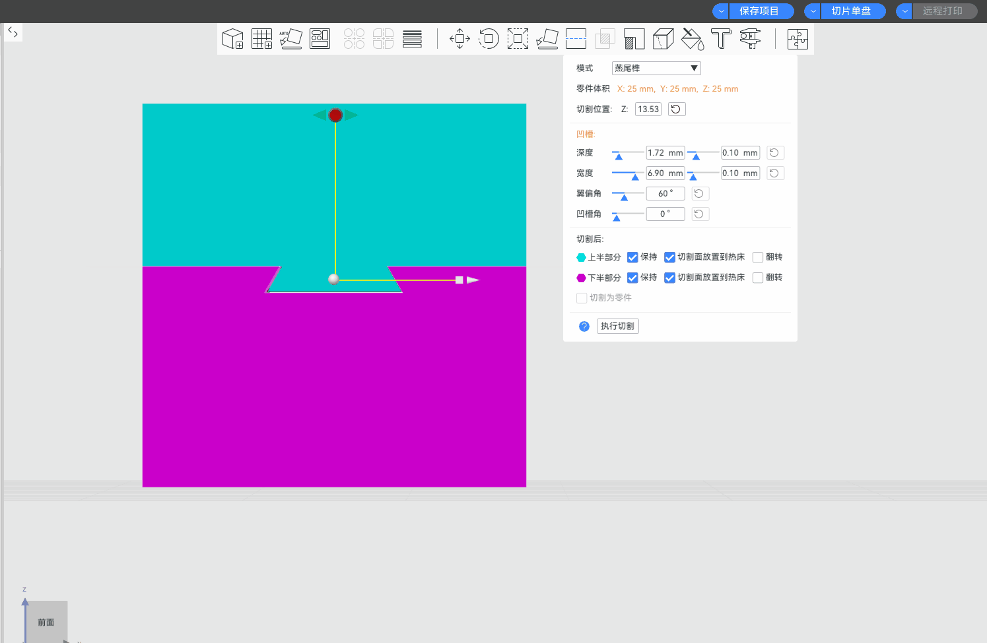Click the 翼偏角 field showing 60°

pos(665,193)
